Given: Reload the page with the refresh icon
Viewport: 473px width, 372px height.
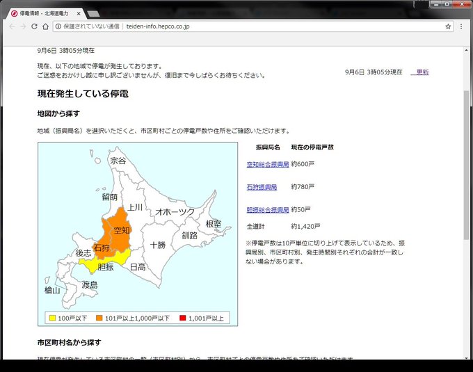Looking at the screenshot, I should [x=34, y=26].
